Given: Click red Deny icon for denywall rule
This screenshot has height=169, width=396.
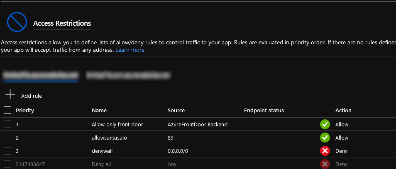Looking at the screenshot, I should tap(325, 151).
